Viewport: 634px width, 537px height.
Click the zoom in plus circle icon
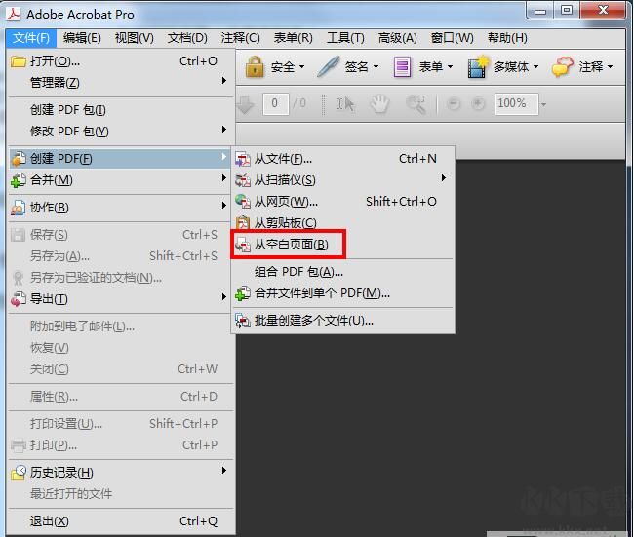[x=478, y=104]
